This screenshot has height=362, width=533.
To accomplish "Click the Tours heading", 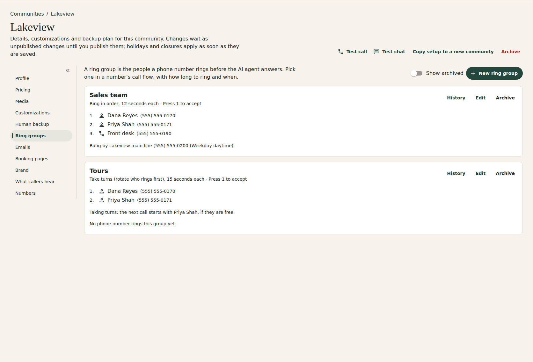I will click(x=99, y=171).
